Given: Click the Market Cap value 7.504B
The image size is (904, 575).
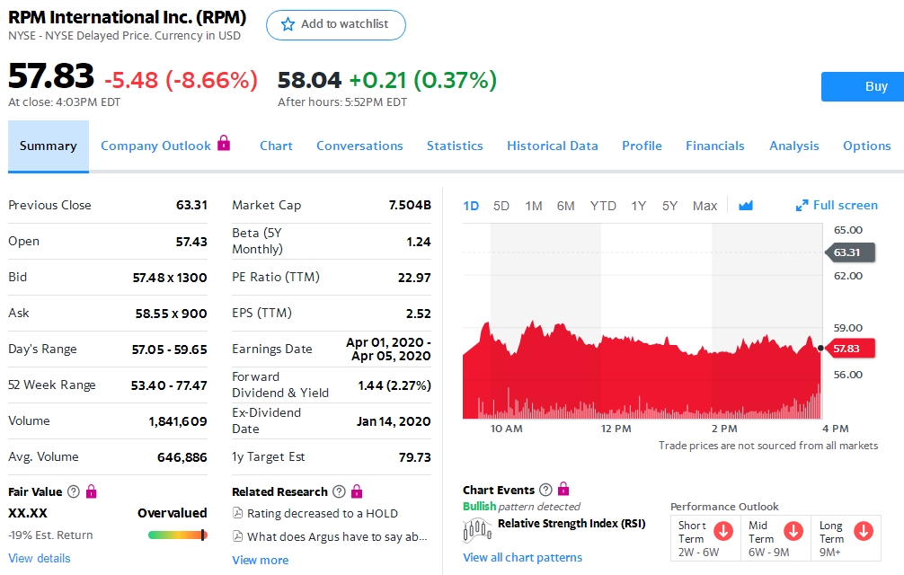Looking at the screenshot, I should 410,205.
